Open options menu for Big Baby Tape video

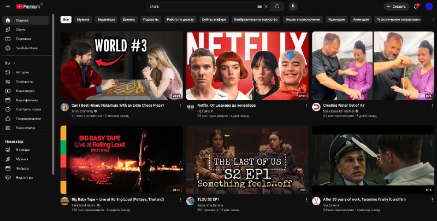(180, 200)
